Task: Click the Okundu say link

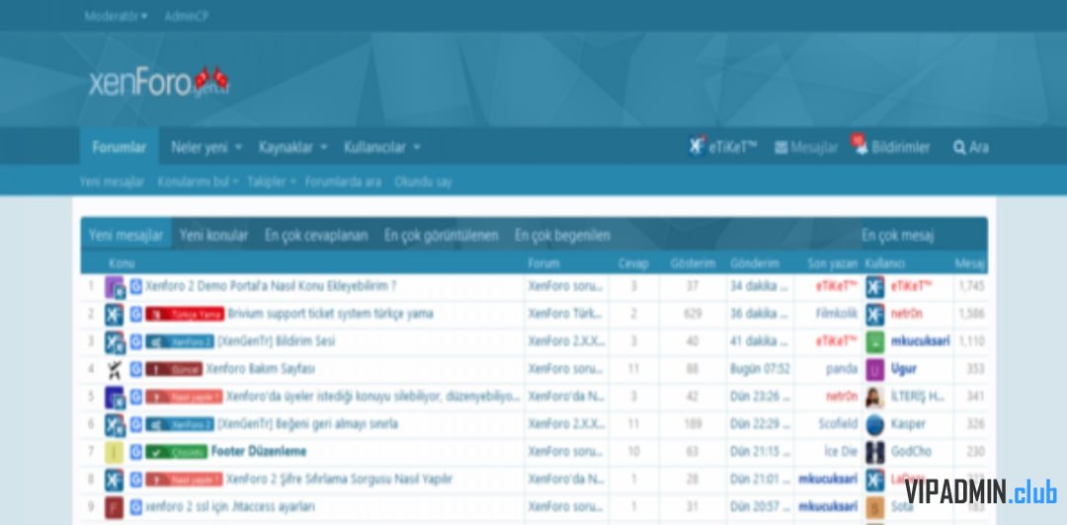Action: [x=423, y=182]
